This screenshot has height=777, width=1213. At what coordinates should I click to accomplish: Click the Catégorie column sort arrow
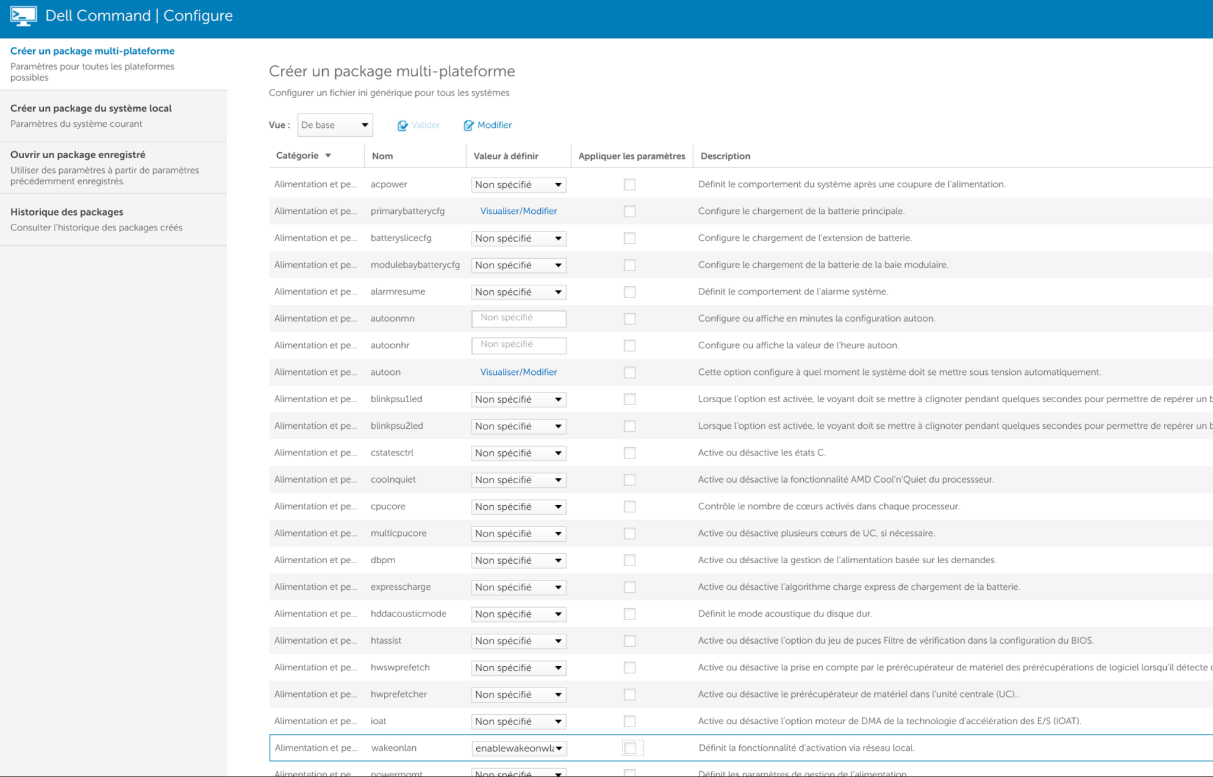click(328, 156)
